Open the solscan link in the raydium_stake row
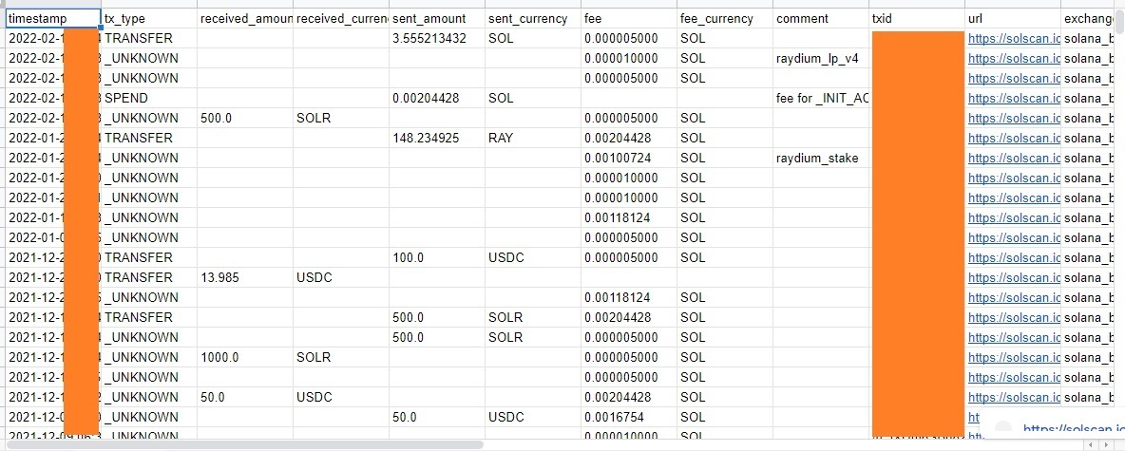This screenshot has width=1125, height=451. (1014, 159)
